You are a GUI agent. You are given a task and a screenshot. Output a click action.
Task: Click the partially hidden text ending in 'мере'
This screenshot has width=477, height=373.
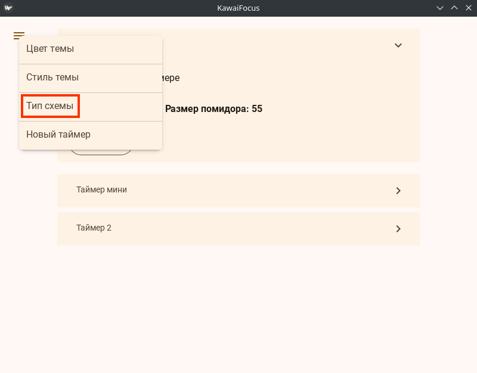point(171,78)
